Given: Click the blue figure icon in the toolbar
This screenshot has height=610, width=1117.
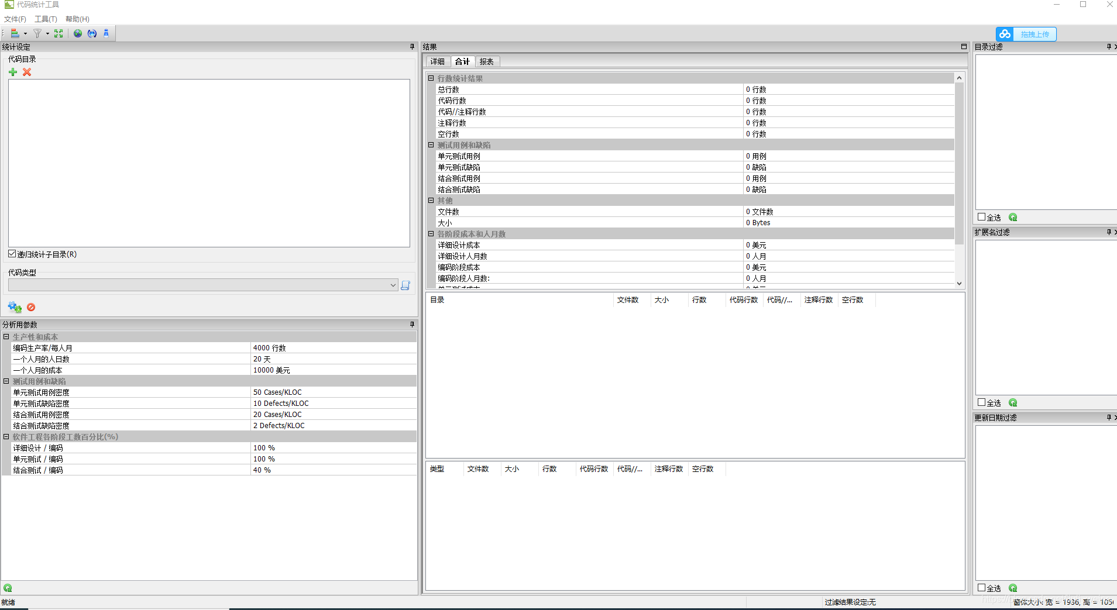Looking at the screenshot, I should tap(106, 33).
